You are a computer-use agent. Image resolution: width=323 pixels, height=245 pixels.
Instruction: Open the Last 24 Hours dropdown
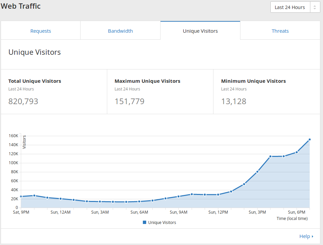click(x=290, y=7)
